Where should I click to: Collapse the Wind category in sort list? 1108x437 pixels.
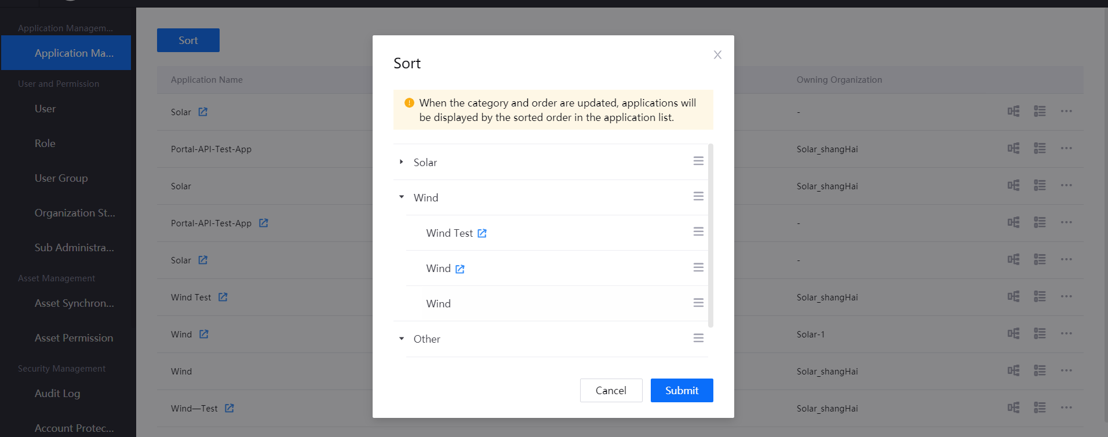click(x=401, y=197)
